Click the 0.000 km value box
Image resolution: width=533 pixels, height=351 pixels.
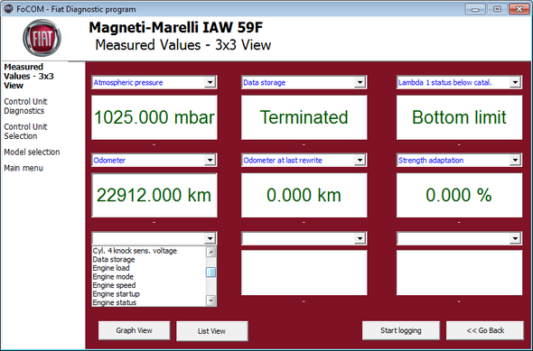click(304, 195)
